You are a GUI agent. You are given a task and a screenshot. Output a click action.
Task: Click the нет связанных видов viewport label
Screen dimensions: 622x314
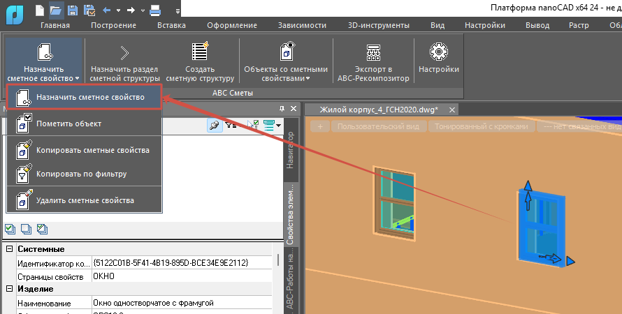[580, 127]
